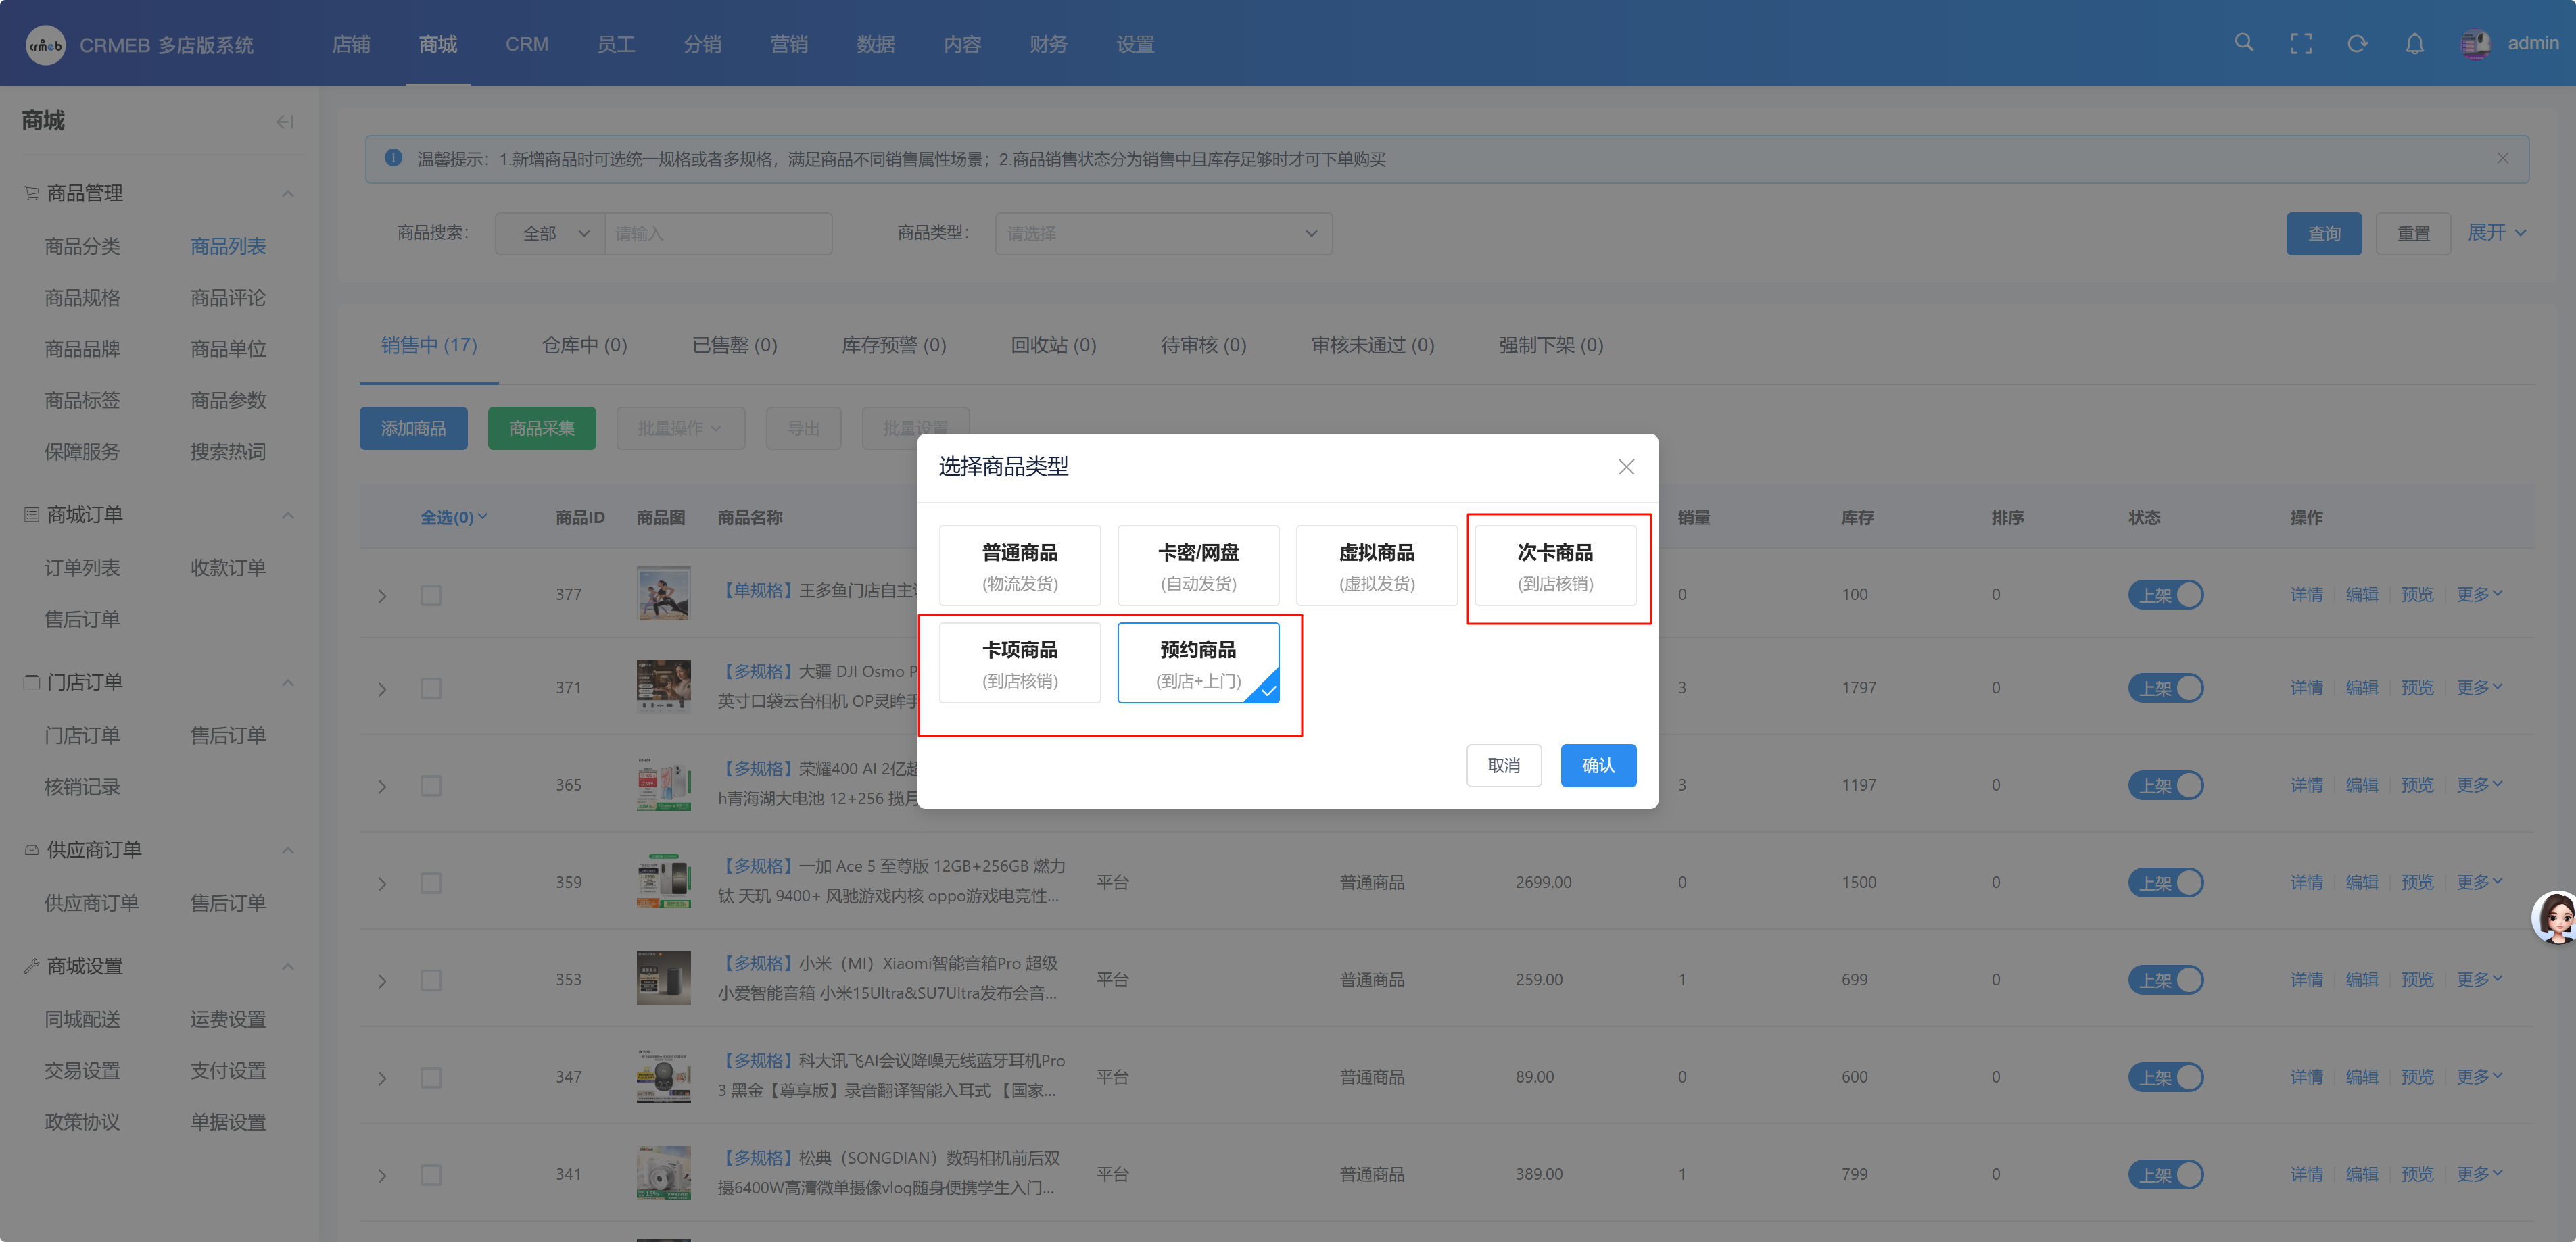Check the box for product 377
The width and height of the screenshot is (2576, 1242).
(431, 595)
